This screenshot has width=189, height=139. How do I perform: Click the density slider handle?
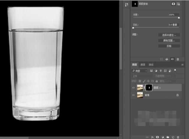point(179,18)
